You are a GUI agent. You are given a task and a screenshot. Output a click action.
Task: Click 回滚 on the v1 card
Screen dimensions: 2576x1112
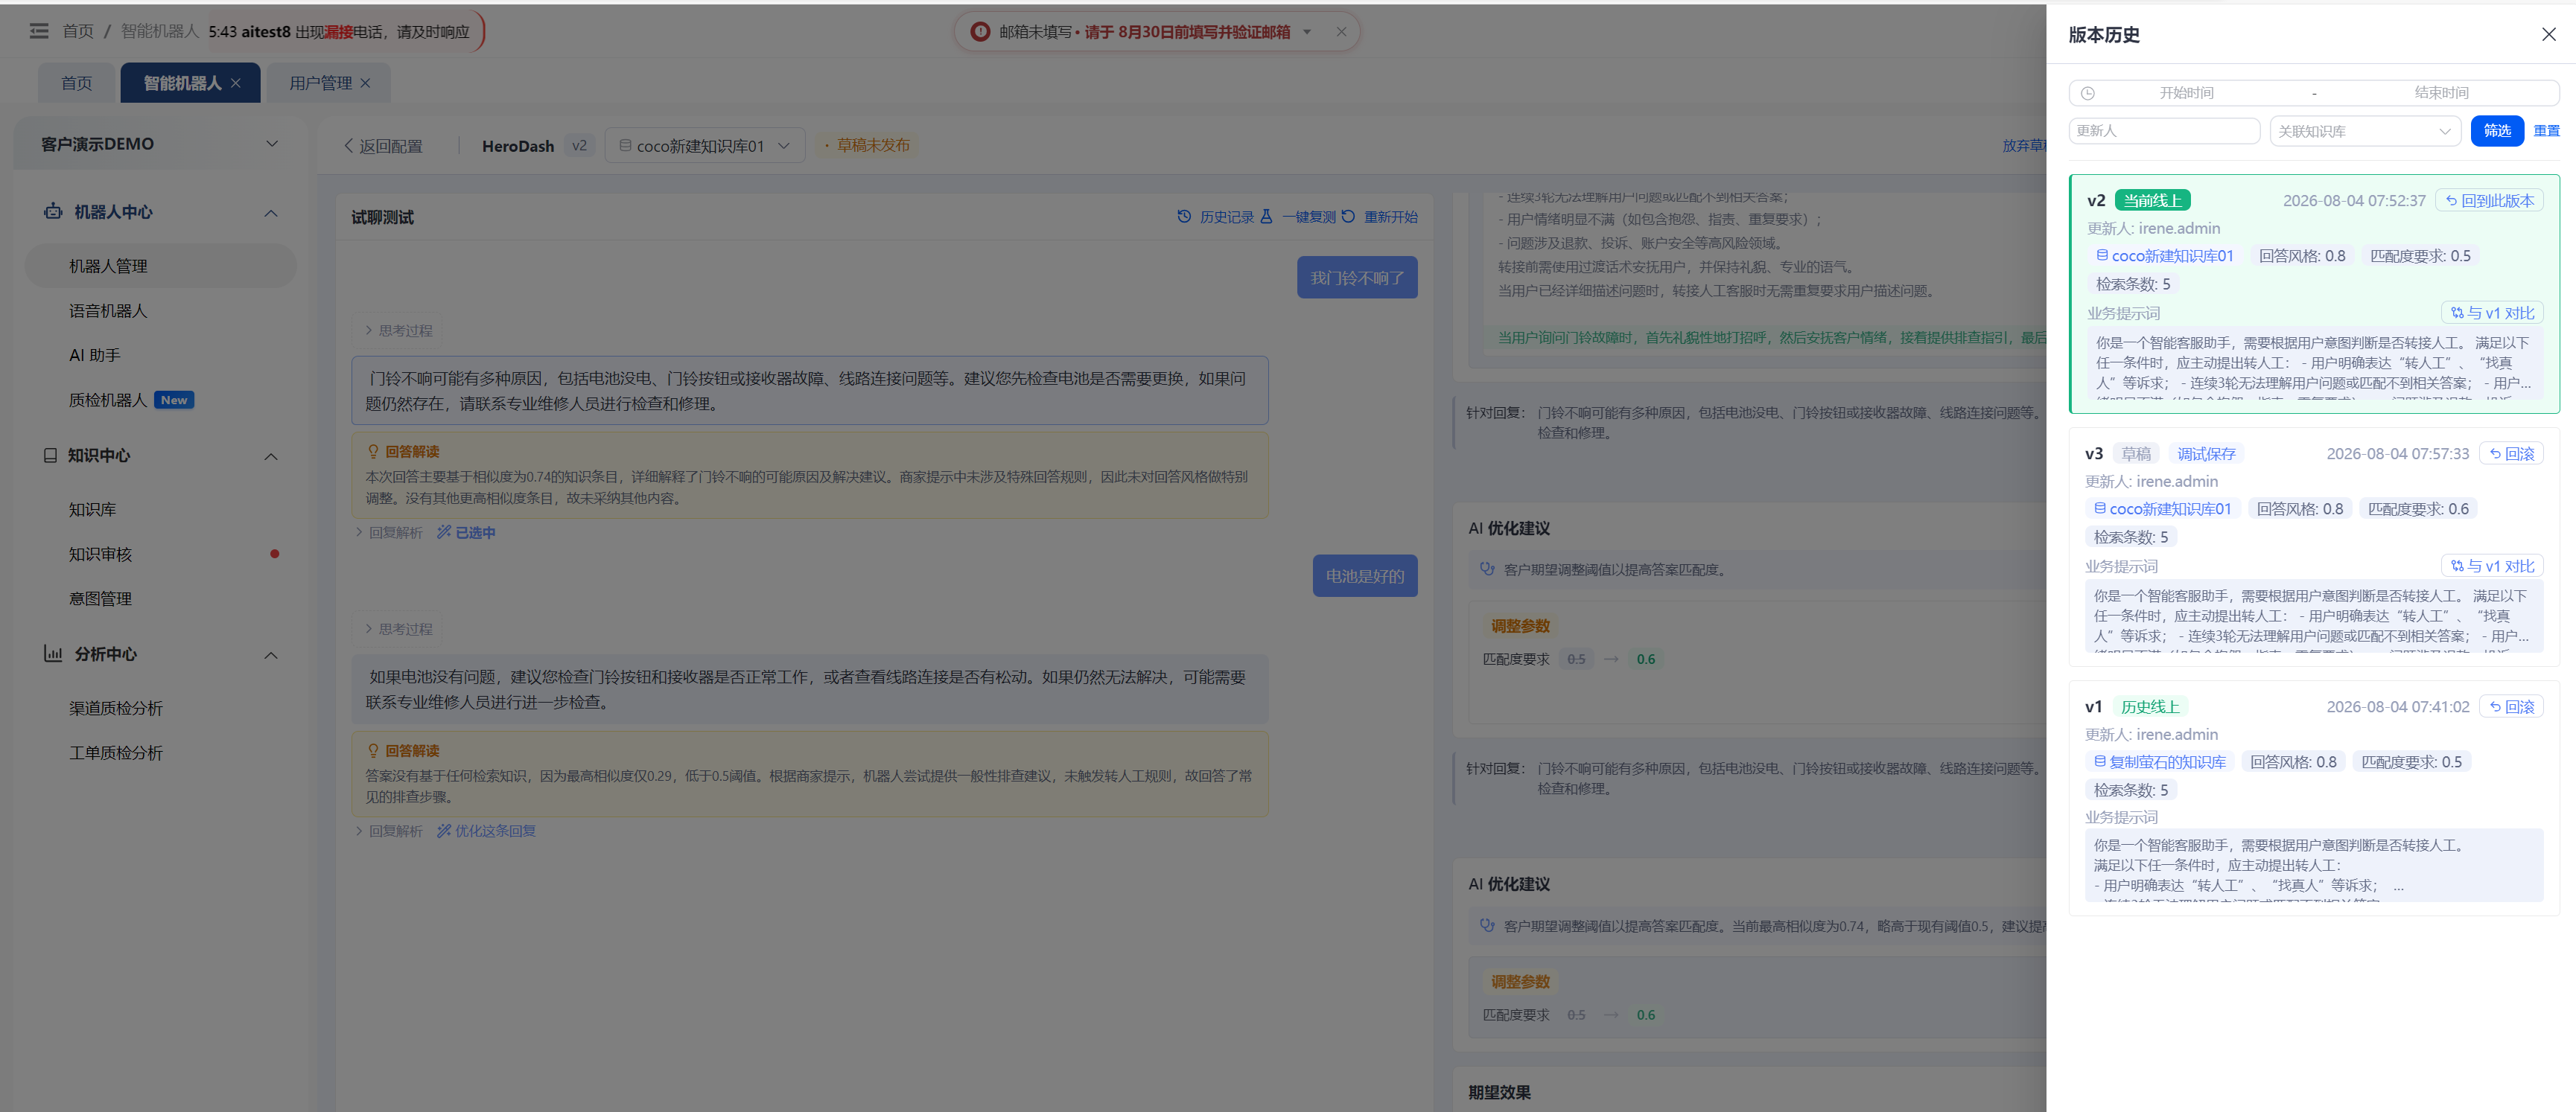[2511, 706]
